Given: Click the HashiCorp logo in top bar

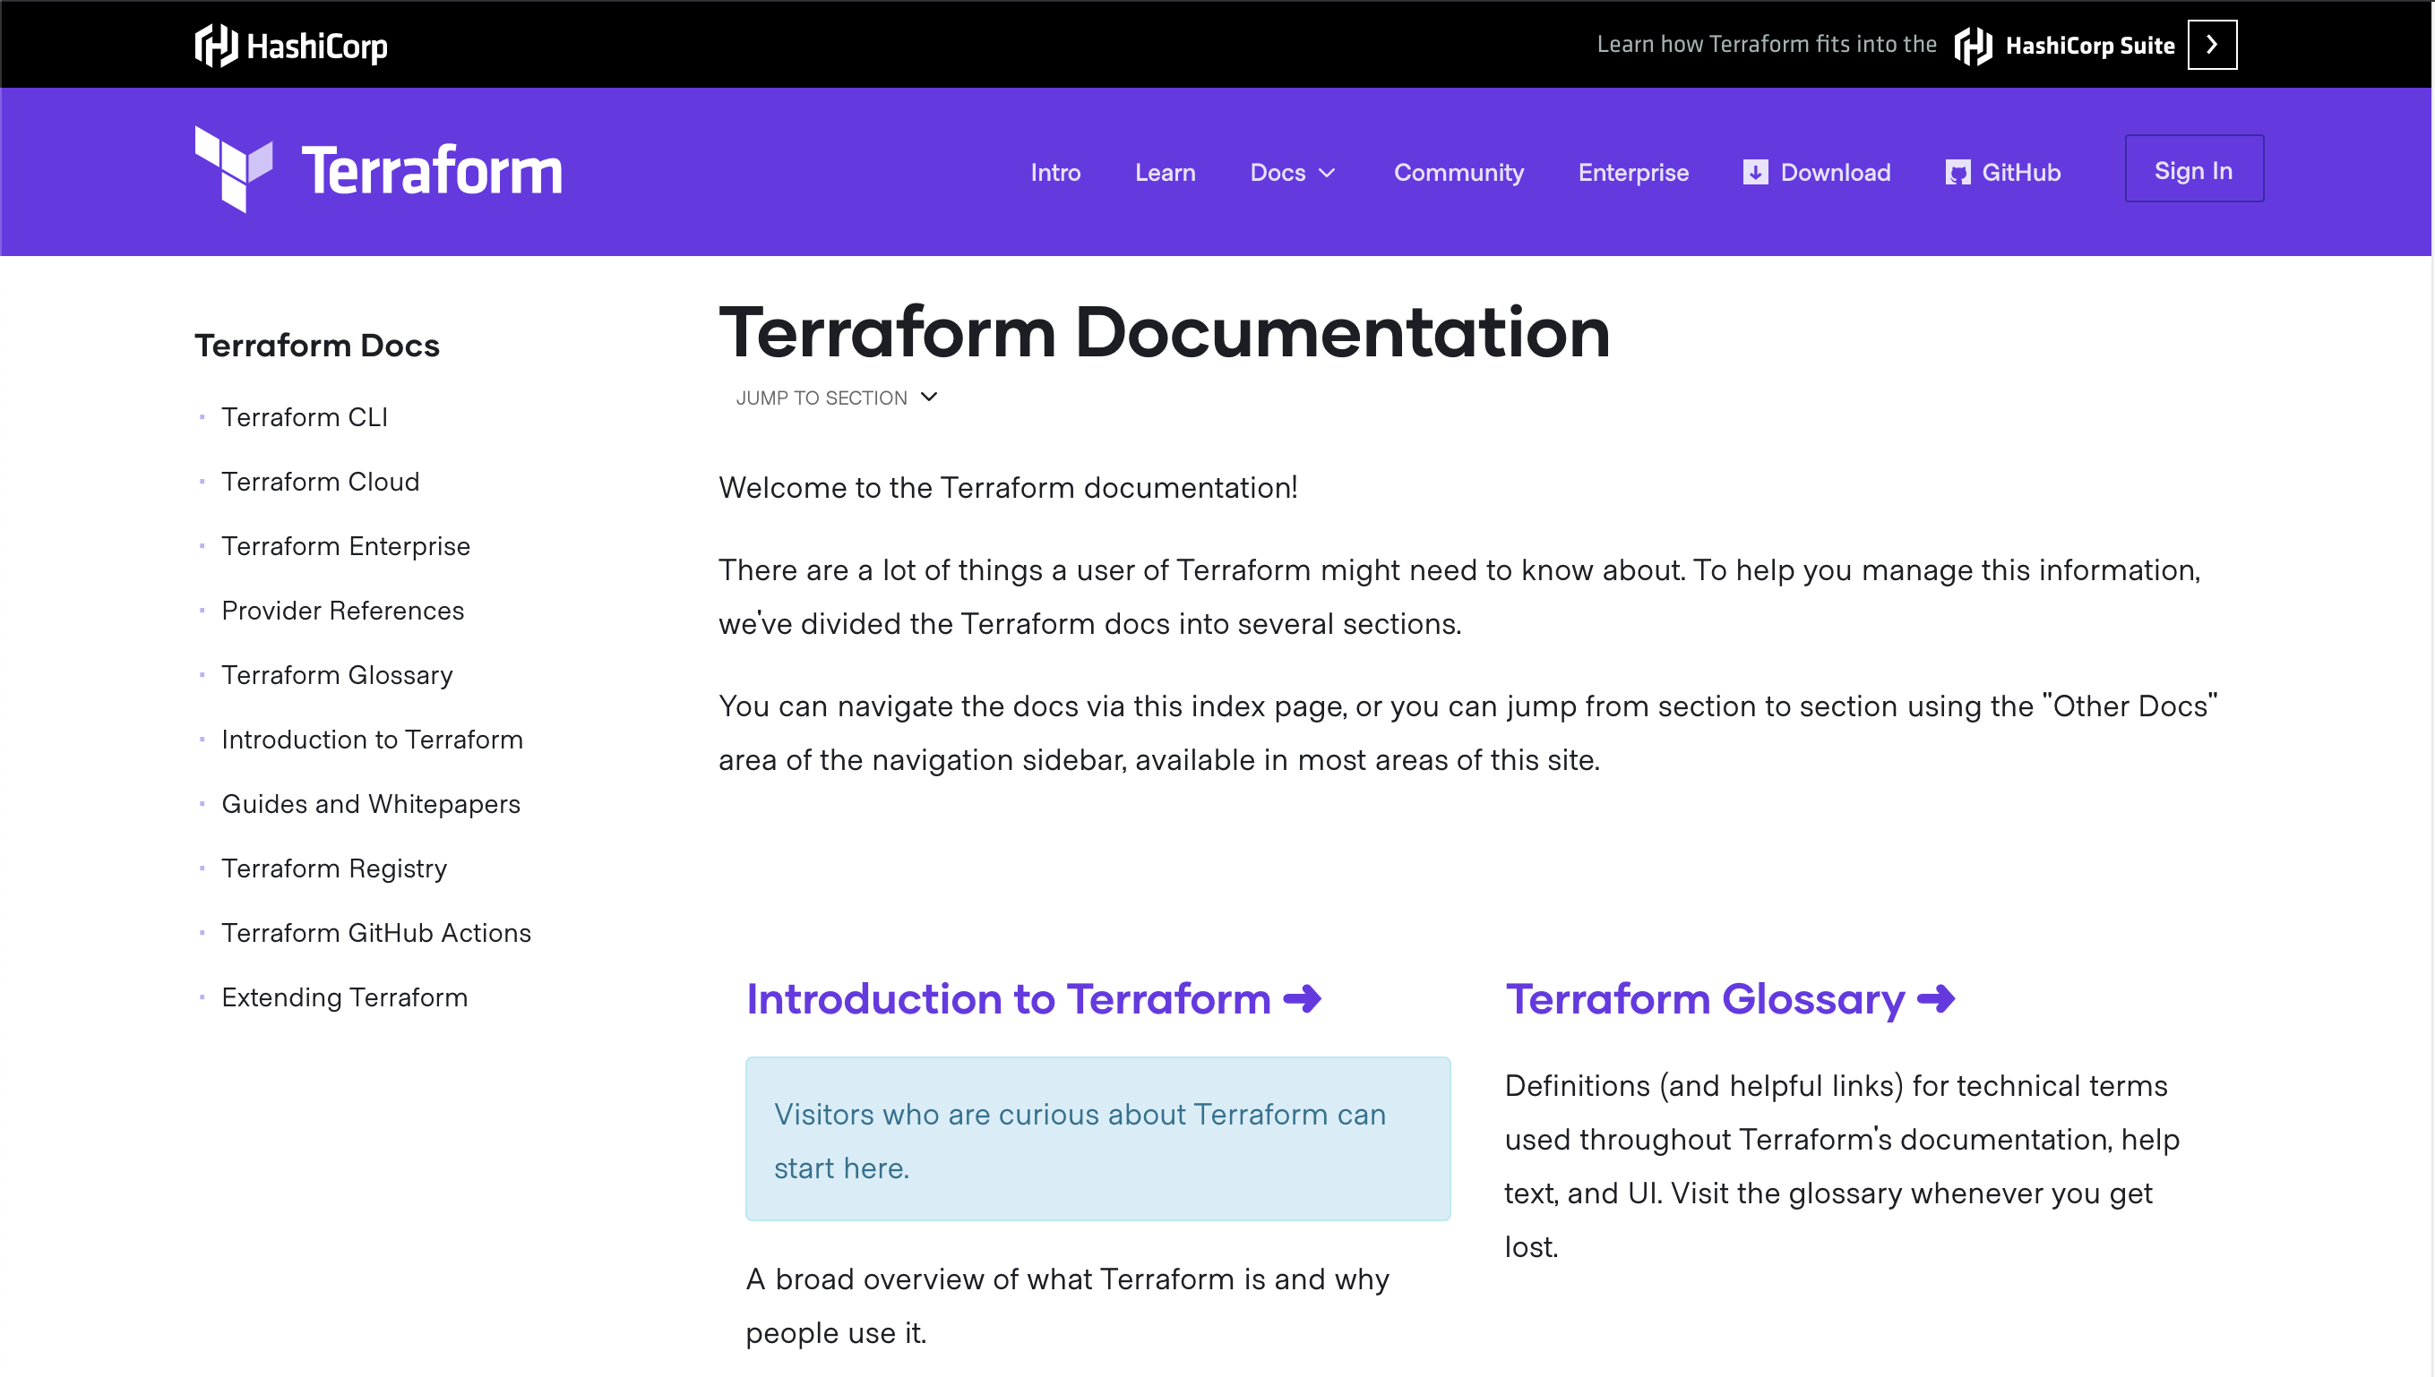Looking at the screenshot, I should tap(290, 45).
